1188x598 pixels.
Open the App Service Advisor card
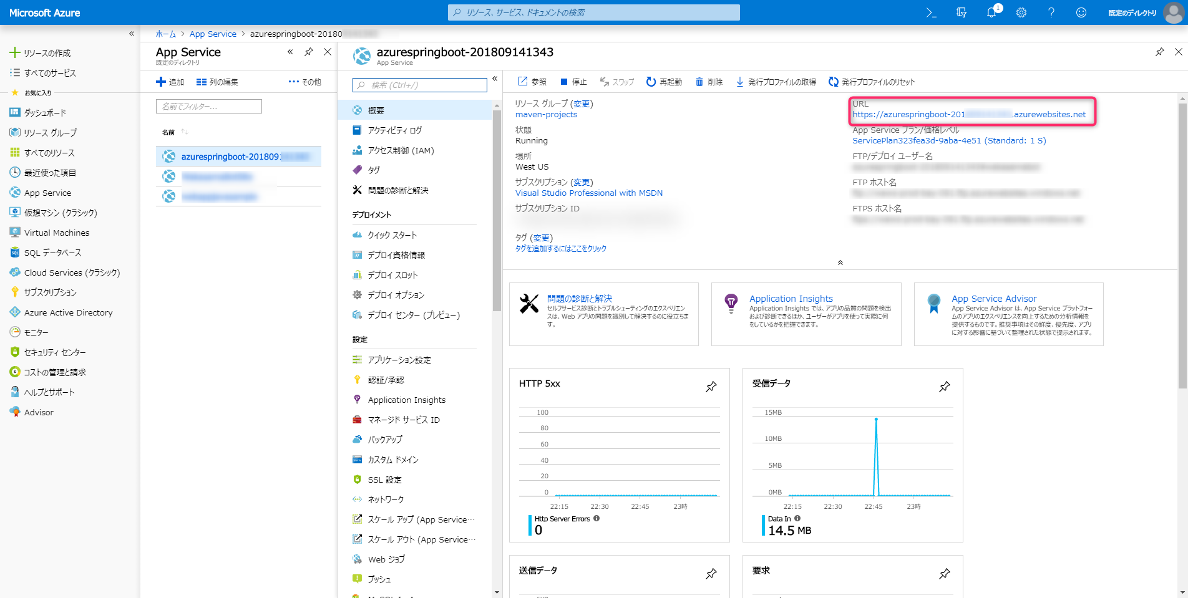point(1009,314)
